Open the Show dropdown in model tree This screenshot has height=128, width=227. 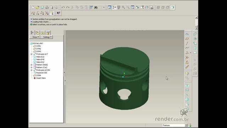35,37
